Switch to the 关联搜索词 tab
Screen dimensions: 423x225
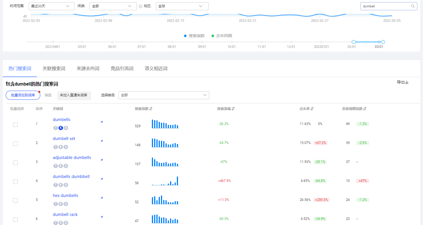54,68
